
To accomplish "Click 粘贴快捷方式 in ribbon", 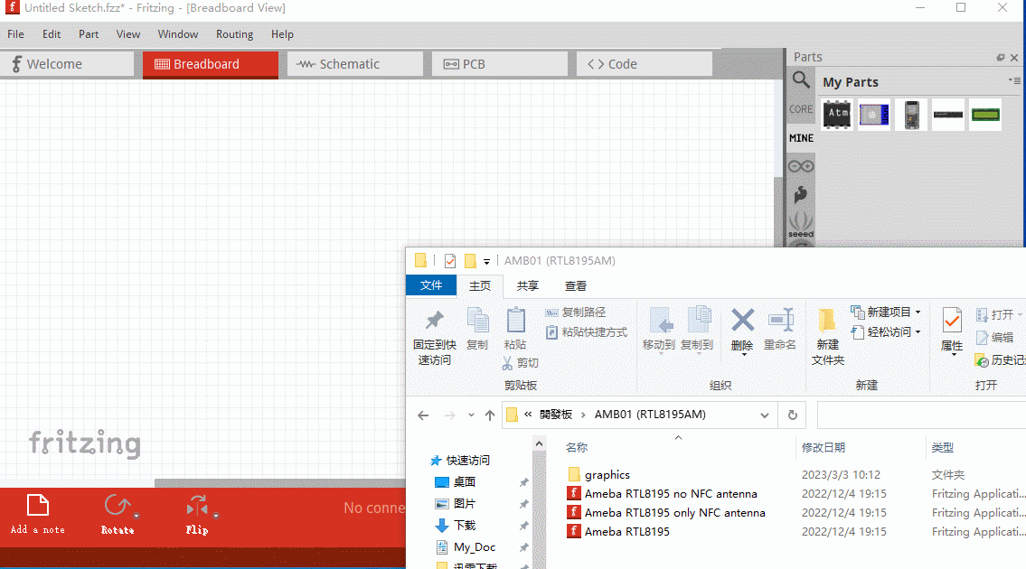I will point(587,332).
